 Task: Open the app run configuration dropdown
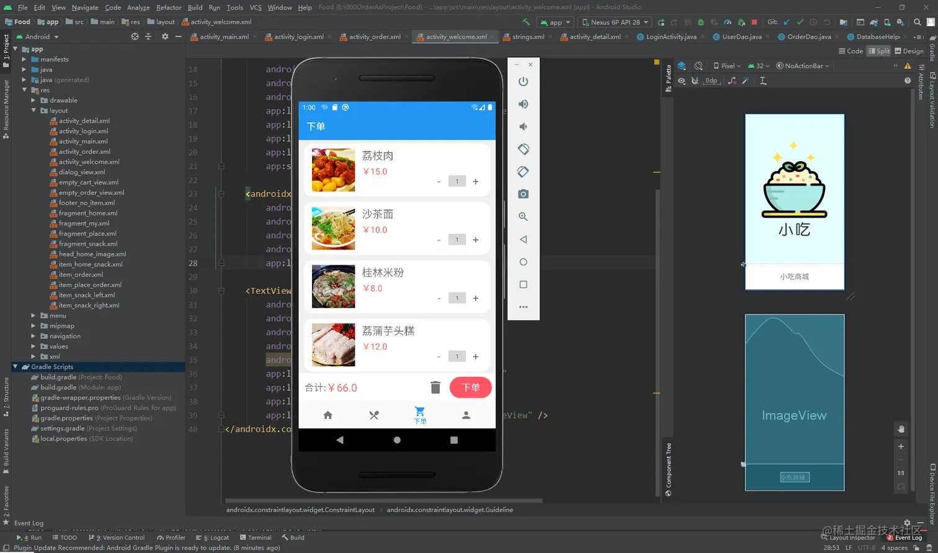pos(555,22)
